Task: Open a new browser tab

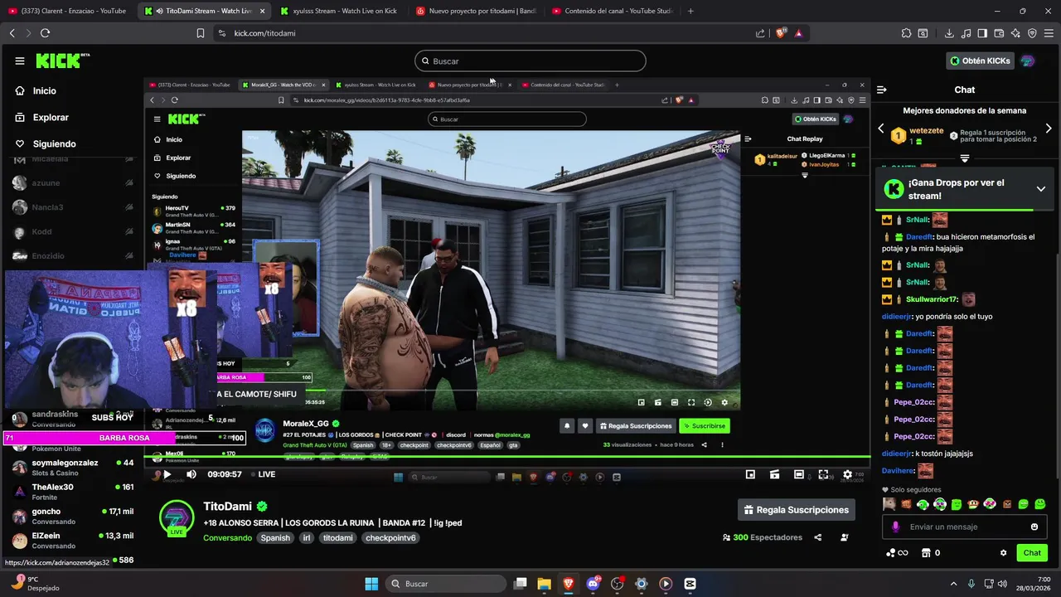Action: [690, 11]
